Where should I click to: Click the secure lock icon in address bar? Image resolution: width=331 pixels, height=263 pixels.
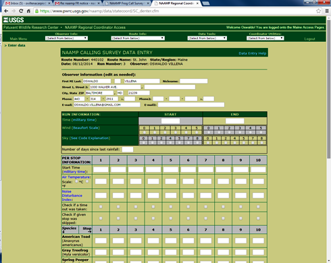36,11
